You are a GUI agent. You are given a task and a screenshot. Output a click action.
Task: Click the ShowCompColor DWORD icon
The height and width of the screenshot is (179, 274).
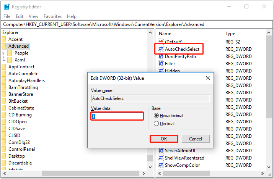click(161, 165)
